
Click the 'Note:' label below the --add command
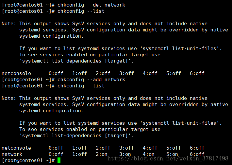click(x=9, y=98)
